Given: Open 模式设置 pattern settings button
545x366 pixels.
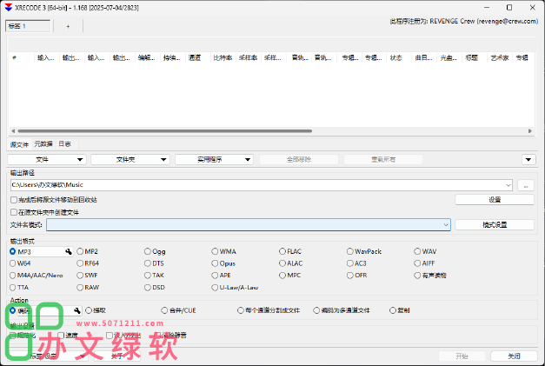Looking at the screenshot, I should point(495,225).
